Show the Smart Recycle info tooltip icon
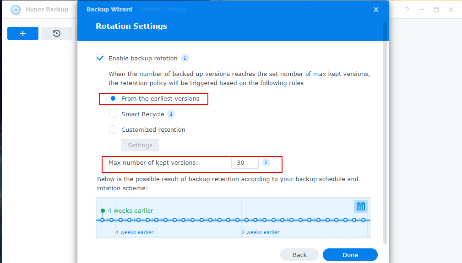 pyautogui.click(x=171, y=114)
